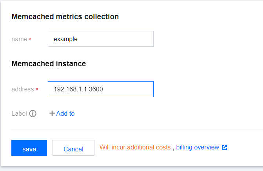Click the Label info circle icon
This screenshot has width=263, height=171.
(x=33, y=114)
